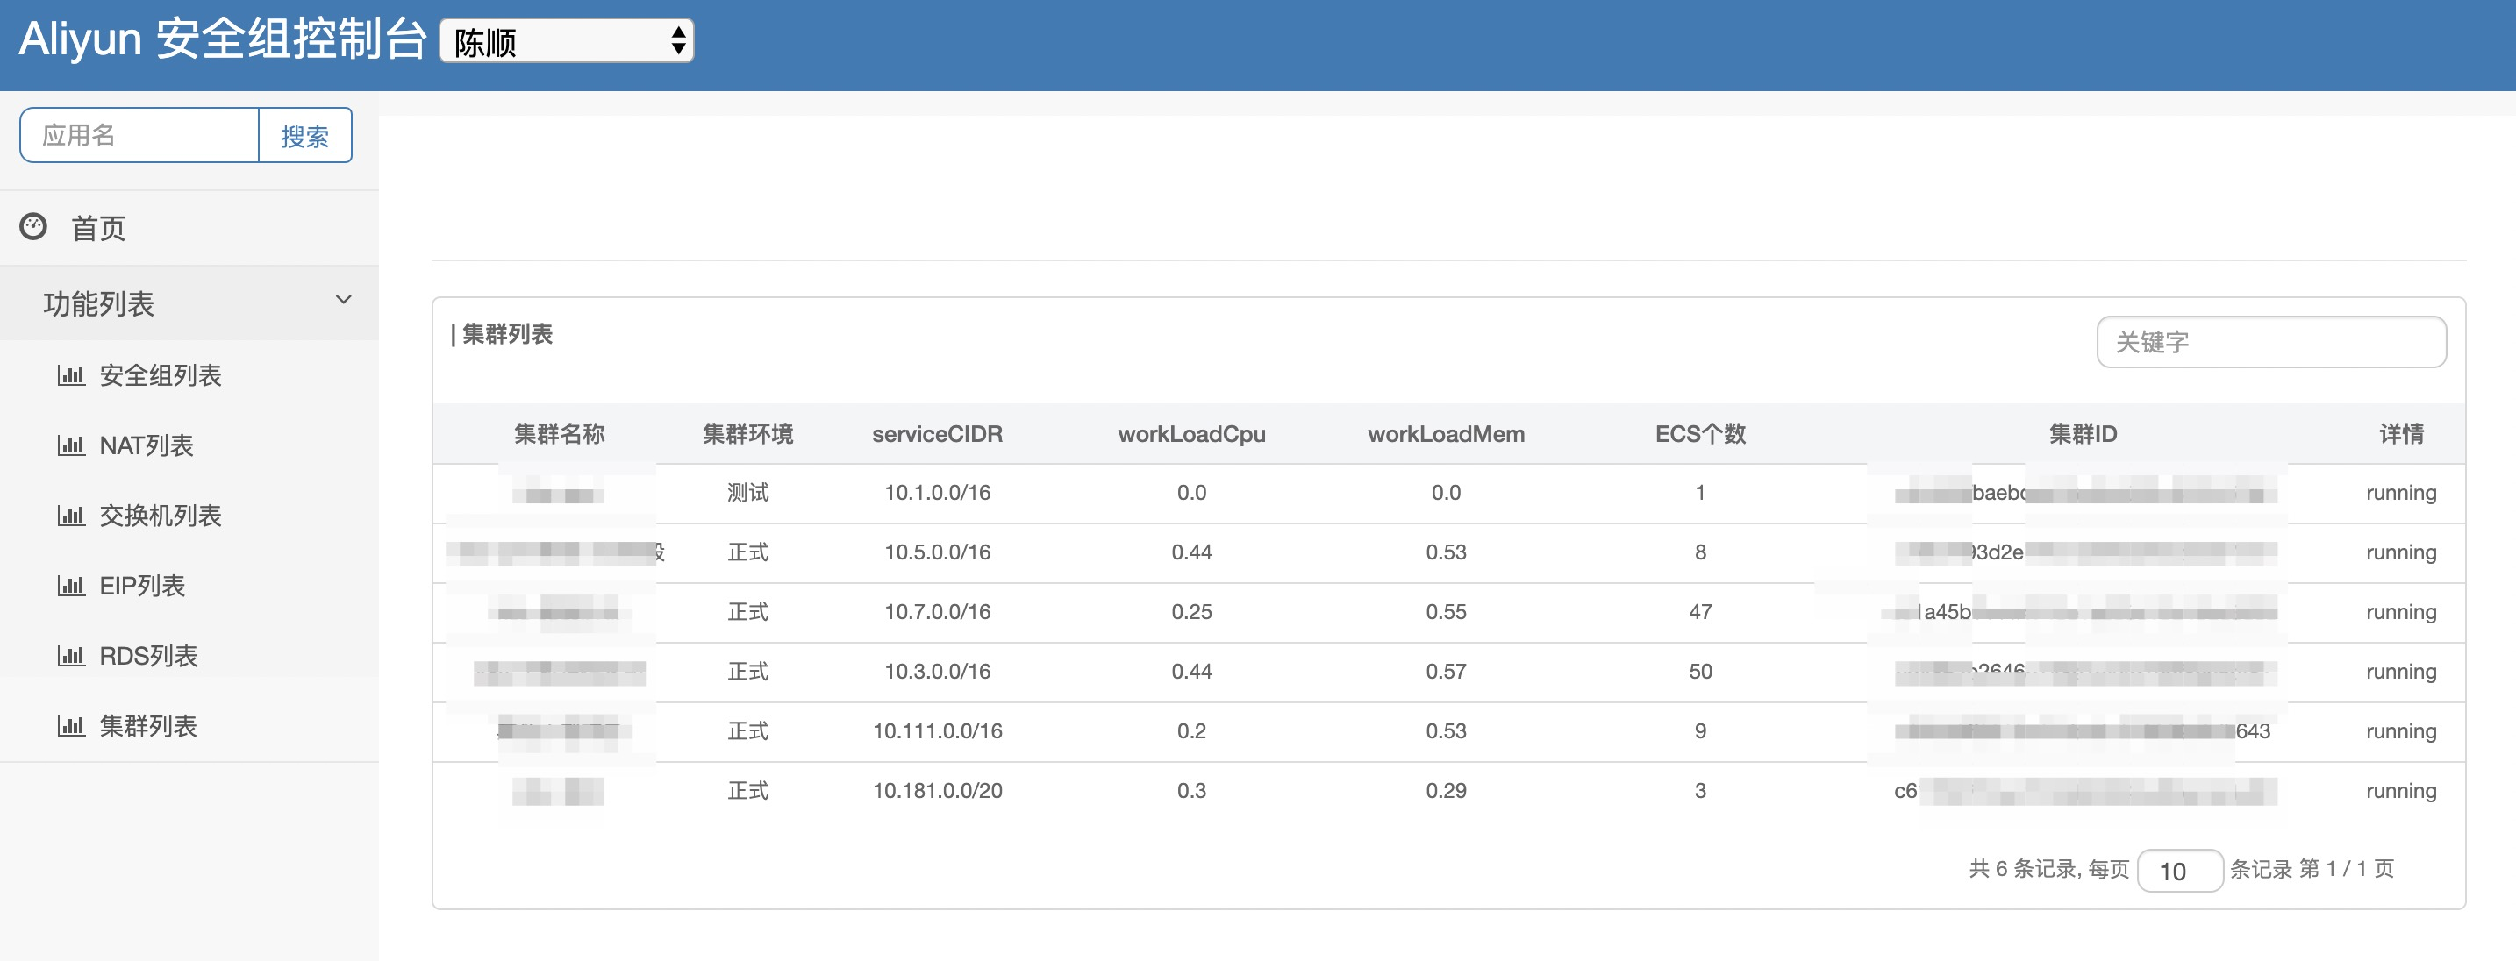Click the RDS列表 chart icon
Screen dimensions: 2516x961
point(70,656)
